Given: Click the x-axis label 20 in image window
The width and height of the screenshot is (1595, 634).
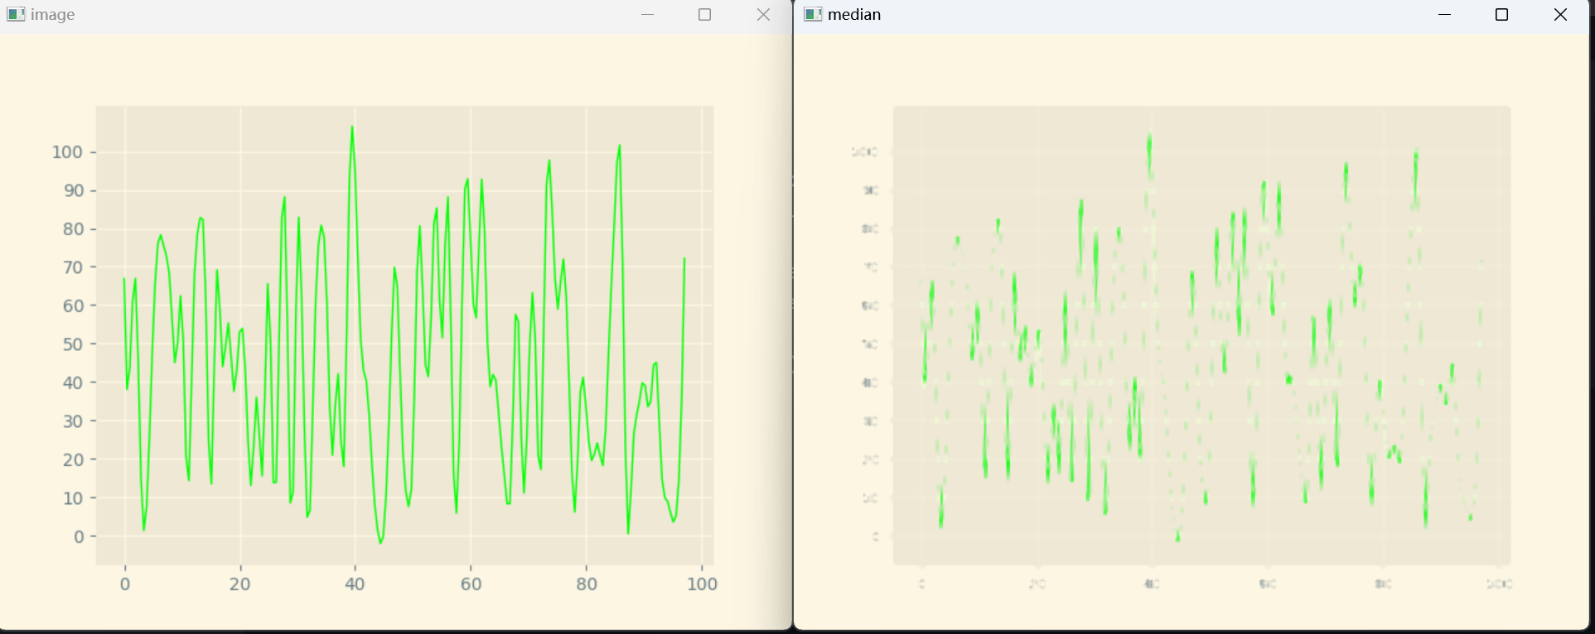Looking at the screenshot, I should pos(240,584).
